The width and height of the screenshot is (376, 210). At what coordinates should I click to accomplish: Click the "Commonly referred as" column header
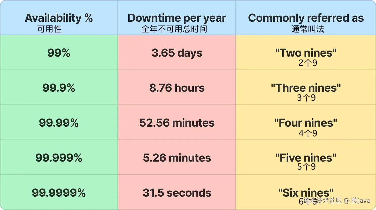coord(306,18)
